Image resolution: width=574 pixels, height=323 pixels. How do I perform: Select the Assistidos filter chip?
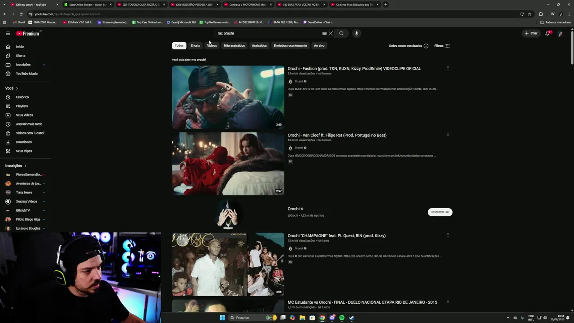(x=259, y=45)
